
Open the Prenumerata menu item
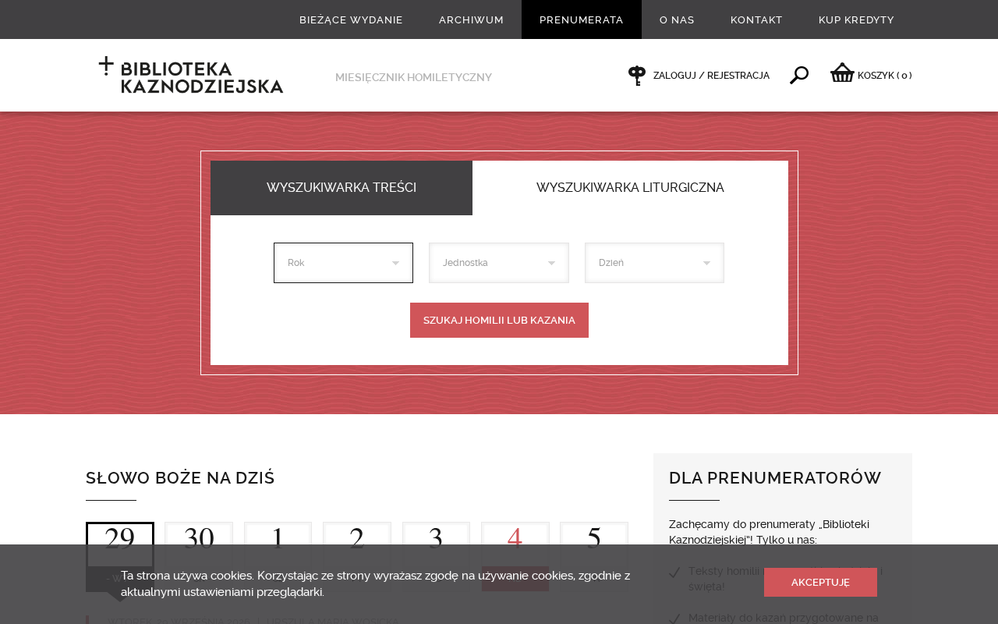582,19
